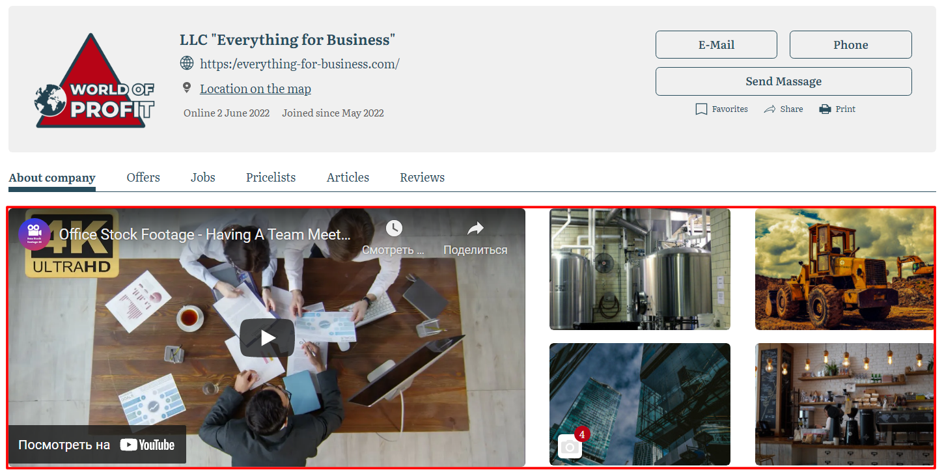
Task: Click the Watch Later clock icon on video
Action: [394, 229]
